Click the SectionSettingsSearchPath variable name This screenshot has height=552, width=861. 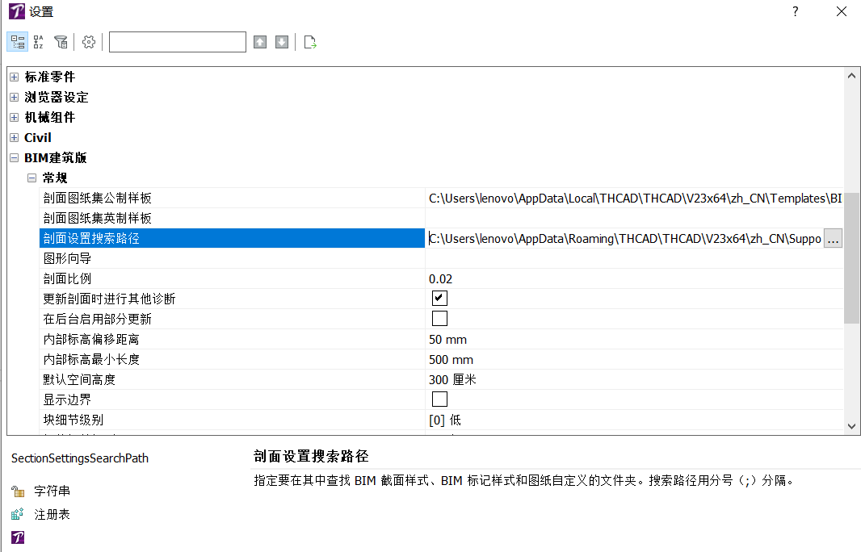pos(80,458)
